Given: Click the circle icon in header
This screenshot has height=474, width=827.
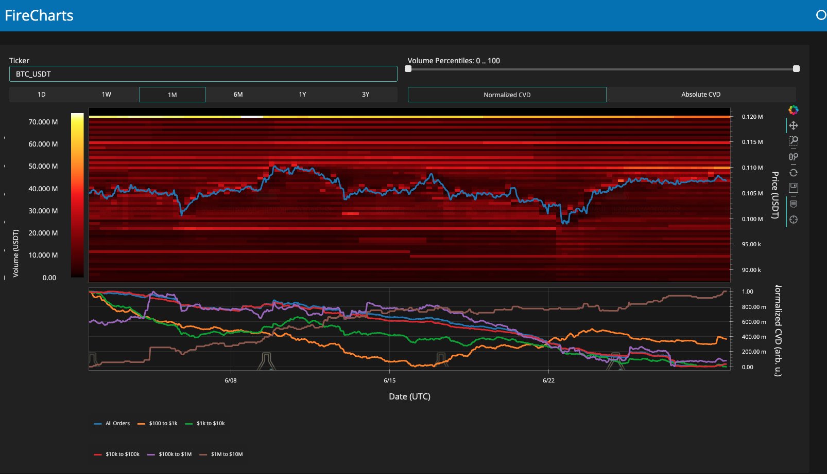Looking at the screenshot, I should point(821,15).
